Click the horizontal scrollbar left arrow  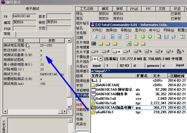5,112
